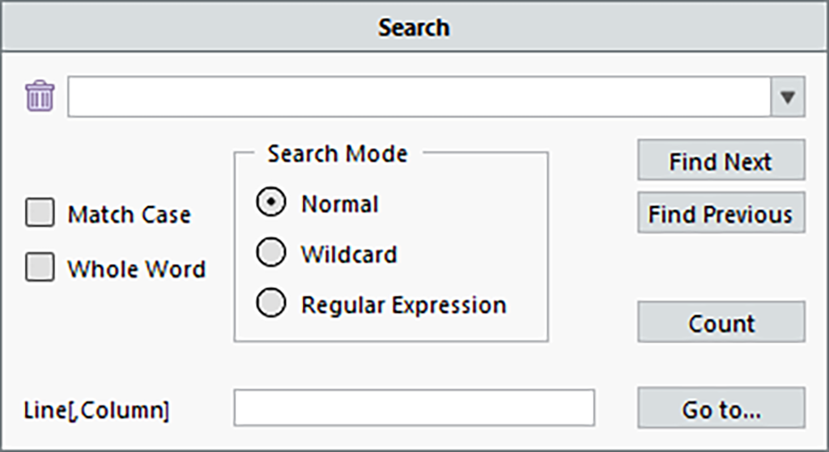
Task: Click the Search panel title bar
Action: coord(414,27)
